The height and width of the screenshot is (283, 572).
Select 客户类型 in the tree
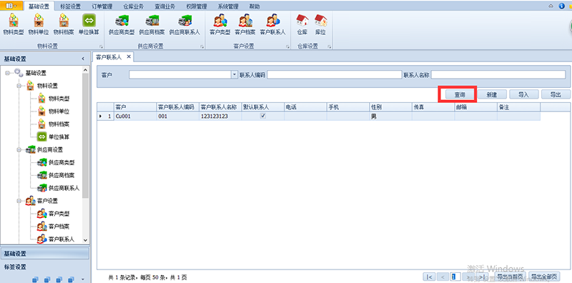tap(59, 214)
